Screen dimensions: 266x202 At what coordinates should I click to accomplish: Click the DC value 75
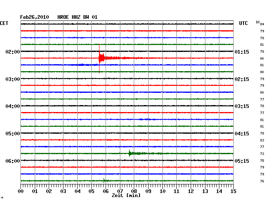262,161
